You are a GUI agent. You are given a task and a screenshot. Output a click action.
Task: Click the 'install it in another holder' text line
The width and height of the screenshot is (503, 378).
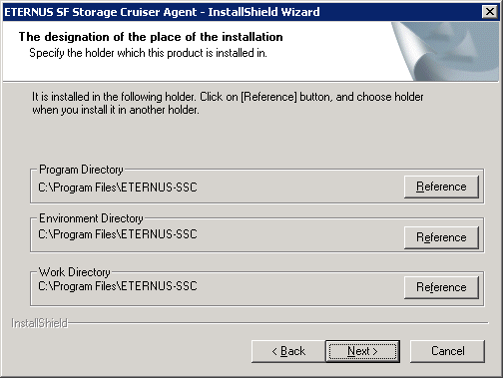pos(116,110)
